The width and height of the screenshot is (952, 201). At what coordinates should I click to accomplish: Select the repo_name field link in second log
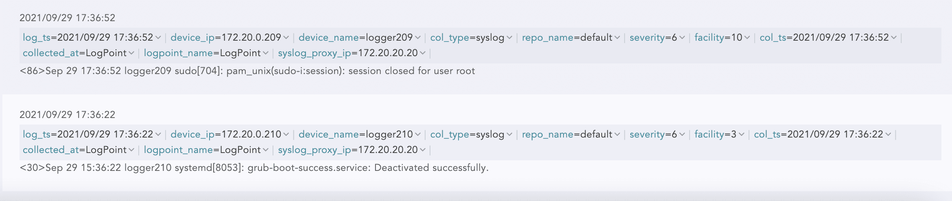[x=548, y=135]
